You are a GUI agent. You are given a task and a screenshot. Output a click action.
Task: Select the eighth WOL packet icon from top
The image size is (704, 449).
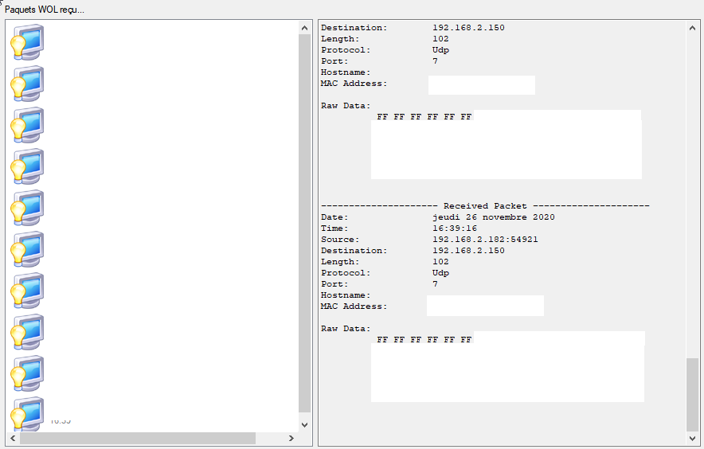click(x=27, y=331)
